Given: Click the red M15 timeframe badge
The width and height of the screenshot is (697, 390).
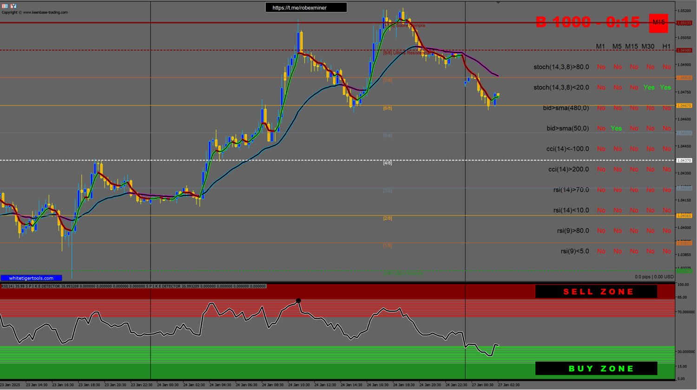Looking at the screenshot, I should [x=658, y=21].
